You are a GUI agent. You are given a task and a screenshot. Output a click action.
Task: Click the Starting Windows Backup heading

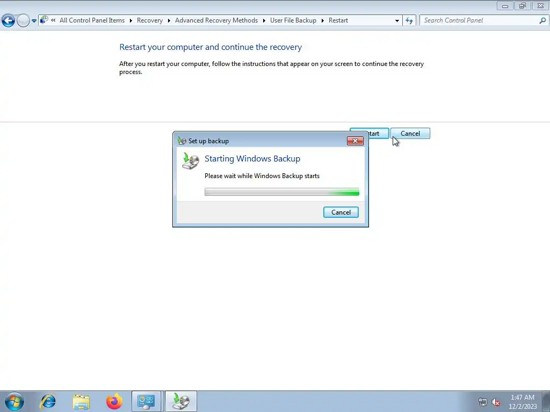pos(252,159)
